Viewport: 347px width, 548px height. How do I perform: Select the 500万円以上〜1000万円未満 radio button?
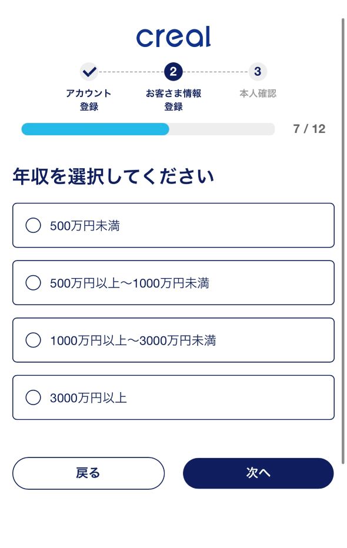[33, 283]
